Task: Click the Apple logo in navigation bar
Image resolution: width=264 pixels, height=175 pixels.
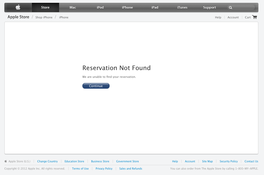Action: point(18,7)
